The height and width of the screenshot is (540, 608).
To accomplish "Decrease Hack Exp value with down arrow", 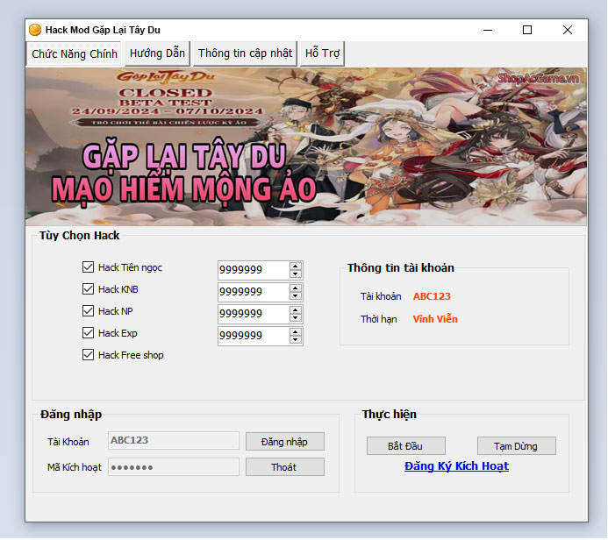I will point(296,340).
